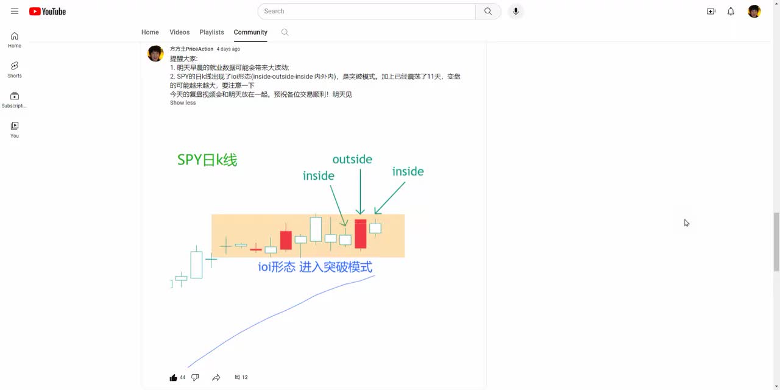The height and width of the screenshot is (390, 780).
Task: Select the Community tab
Action: pos(250,32)
